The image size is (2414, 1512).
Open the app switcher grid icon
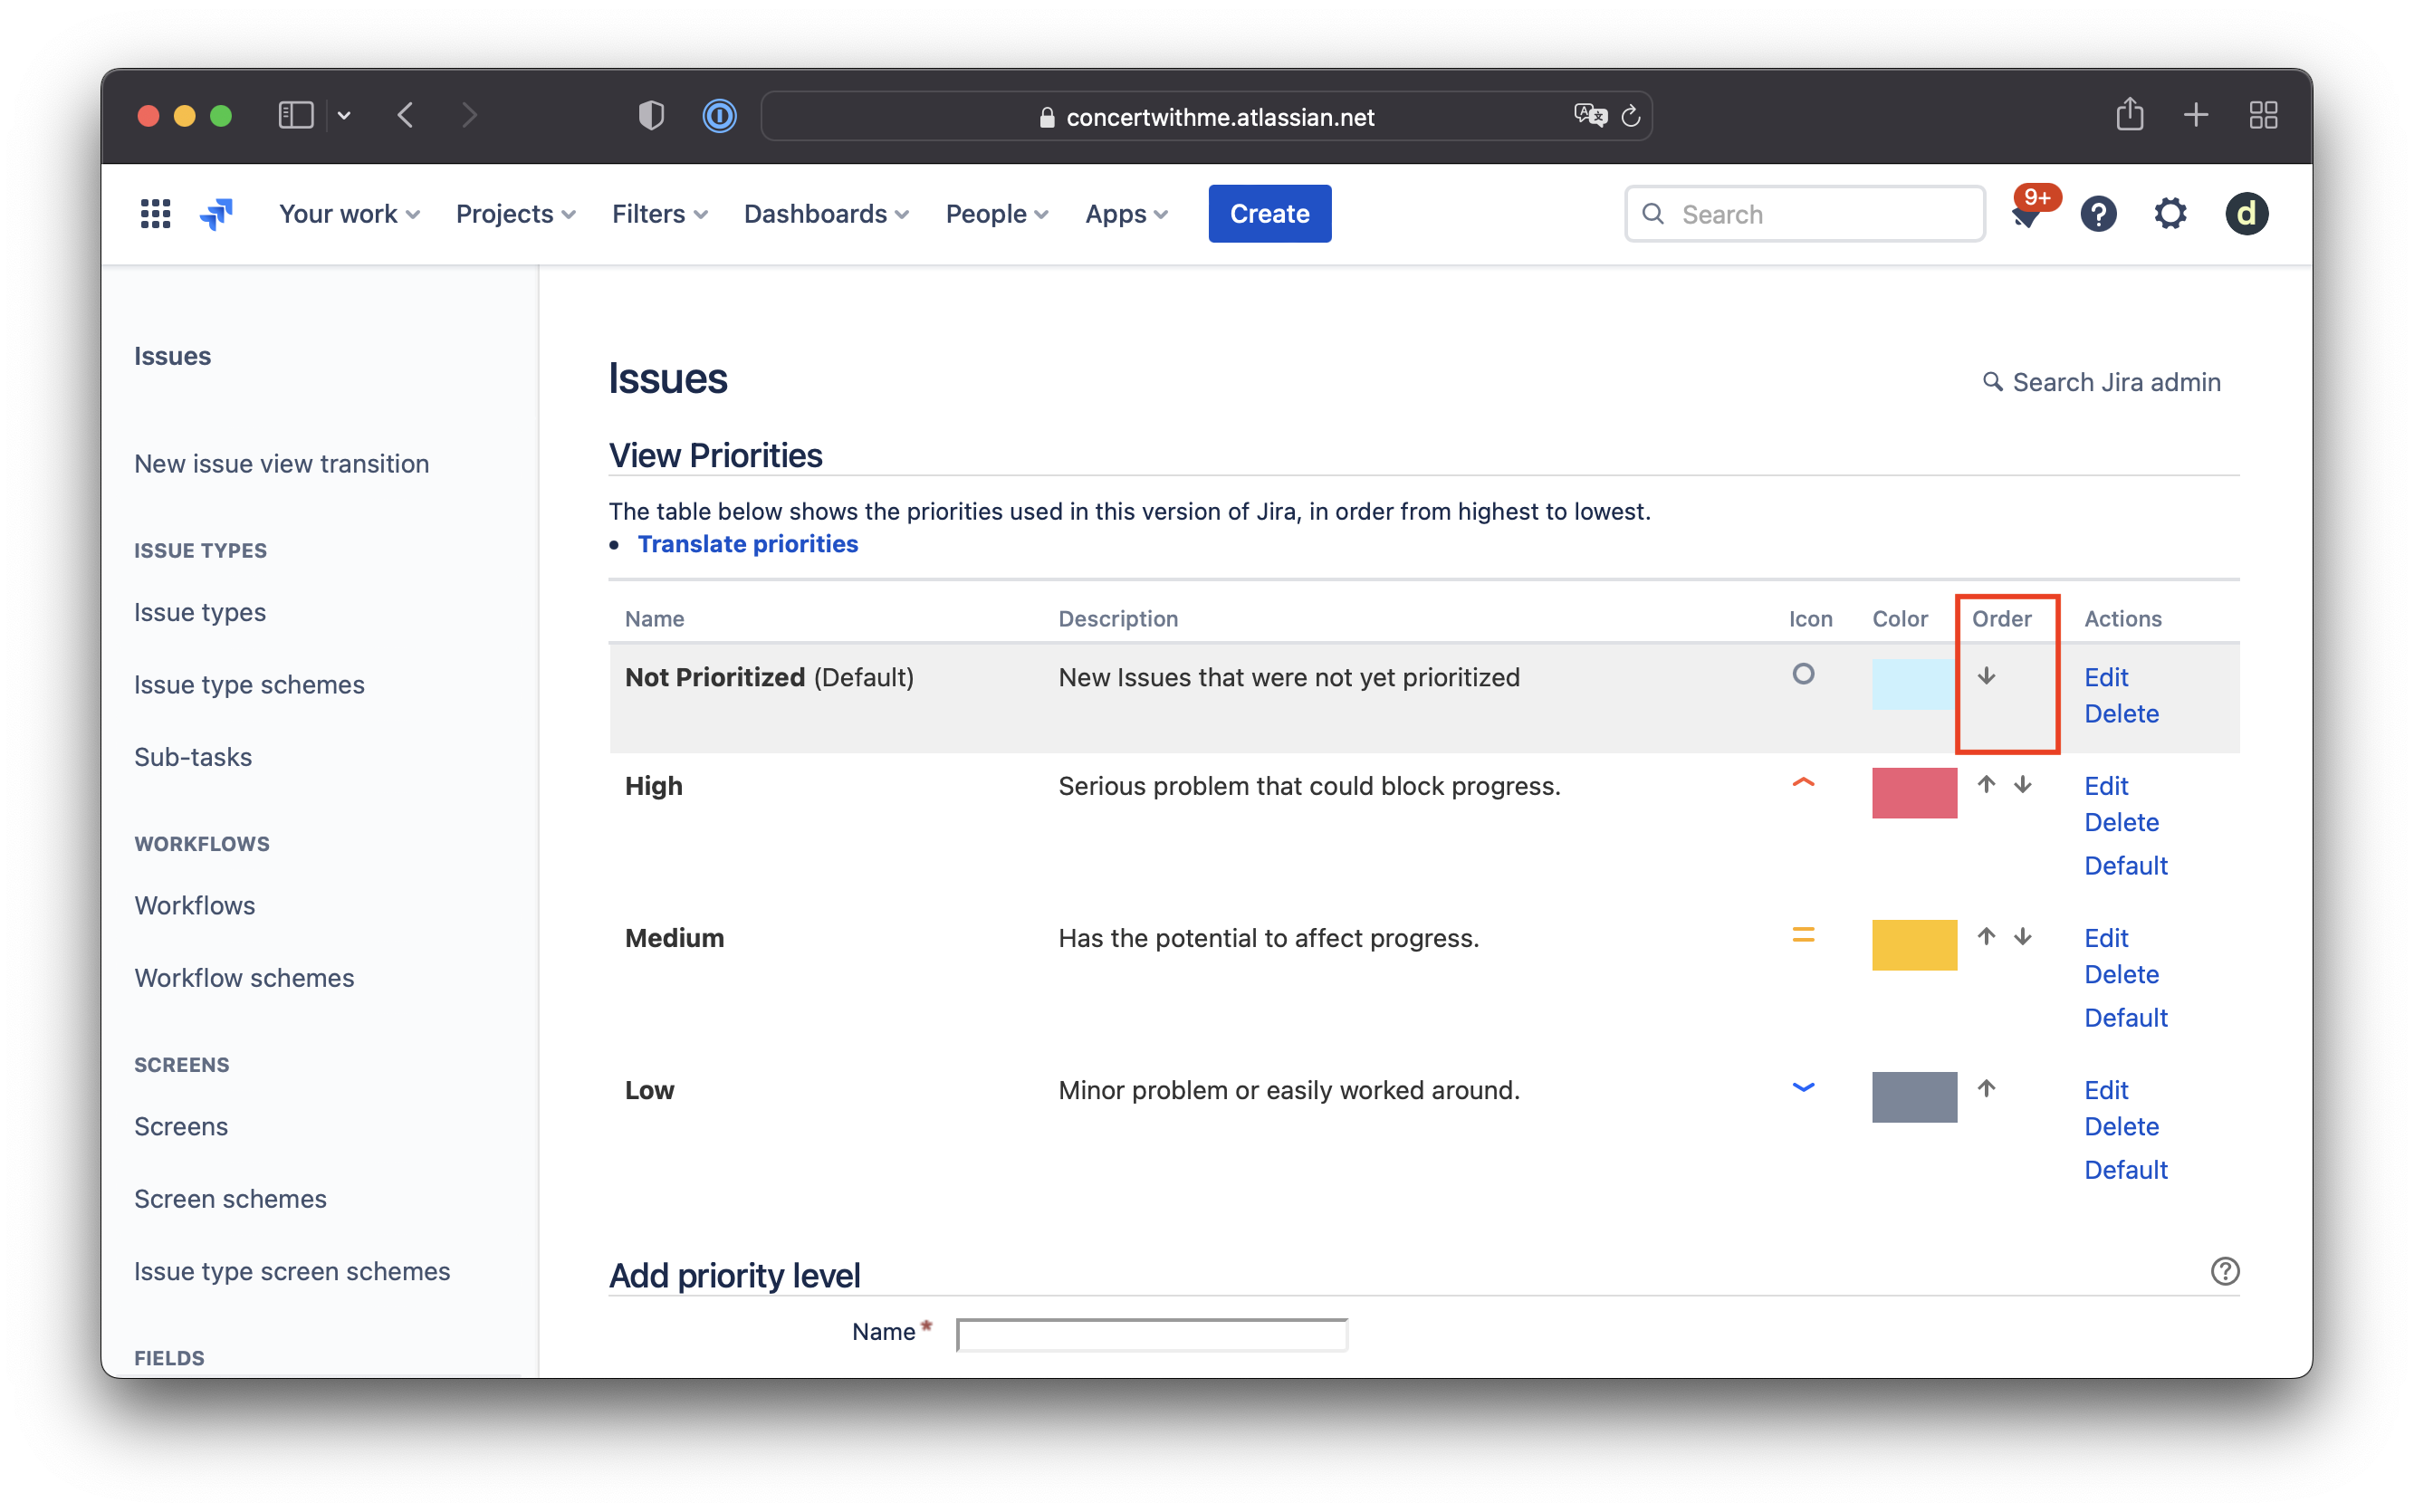[155, 213]
